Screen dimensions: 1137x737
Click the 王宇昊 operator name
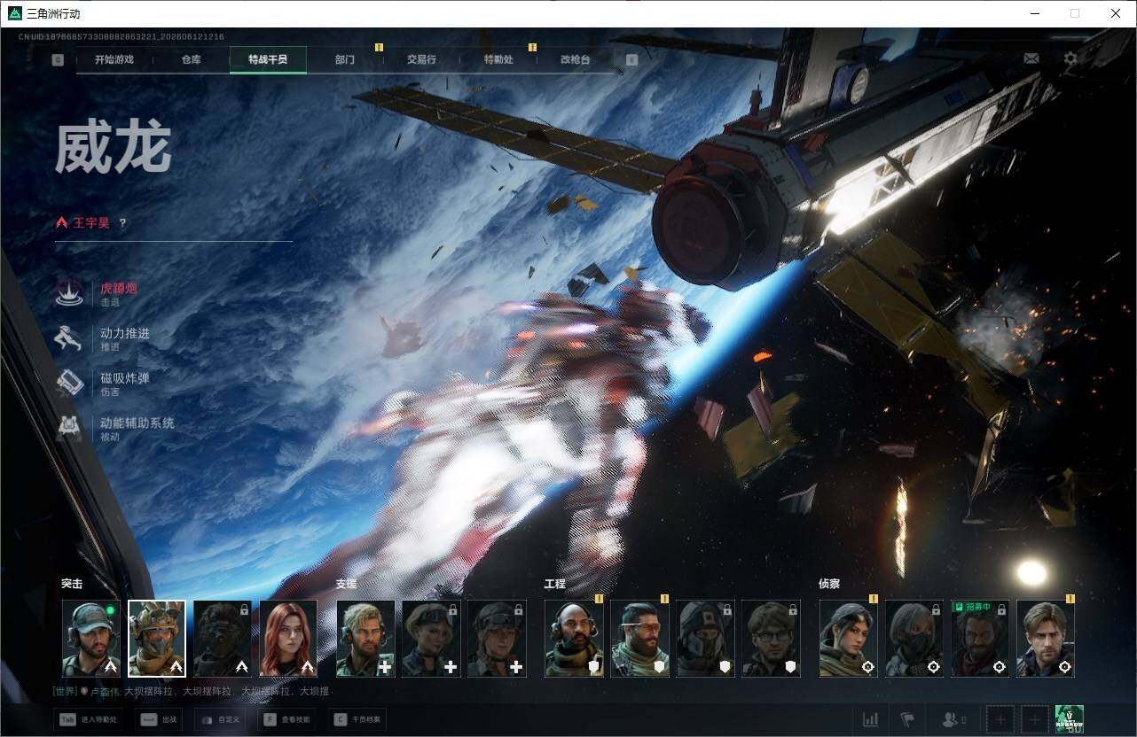pos(91,223)
